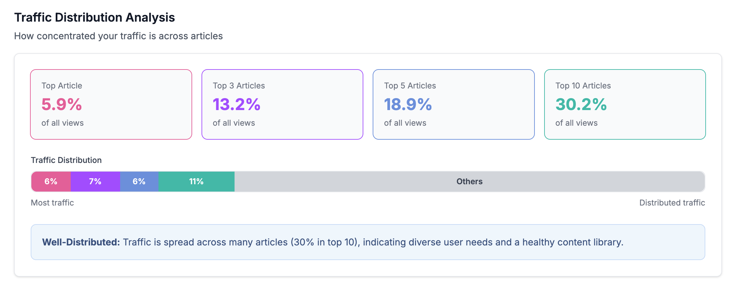Click the pink 6% bar segment
Image resolution: width=736 pixels, height=286 pixels.
click(x=51, y=182)
